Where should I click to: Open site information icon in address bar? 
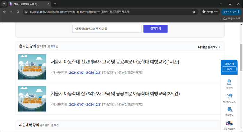[x=26, y=12]
